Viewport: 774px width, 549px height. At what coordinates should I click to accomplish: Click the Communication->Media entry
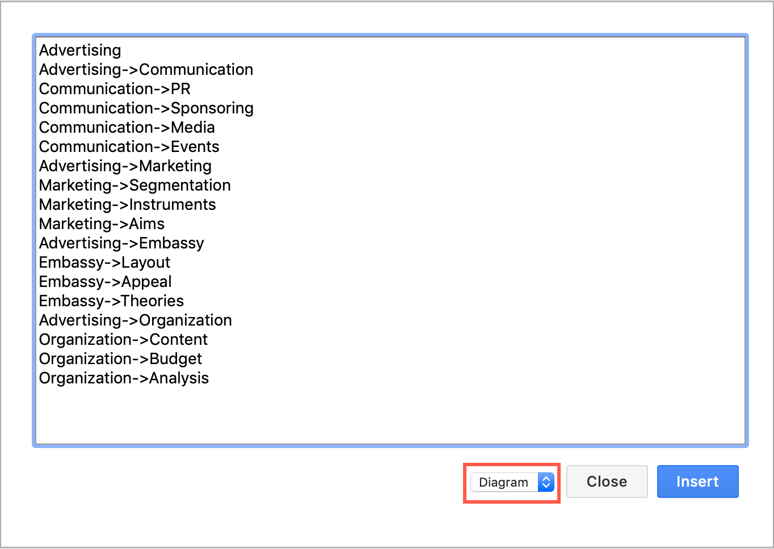[127, 128]
